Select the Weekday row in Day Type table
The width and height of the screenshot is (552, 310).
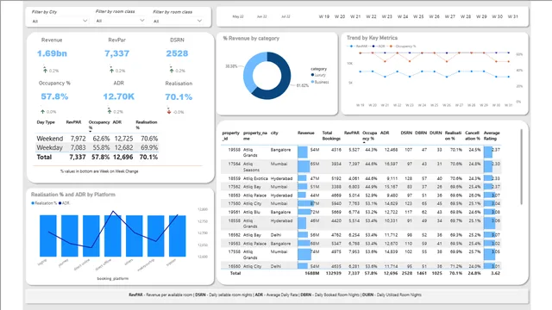97,147
